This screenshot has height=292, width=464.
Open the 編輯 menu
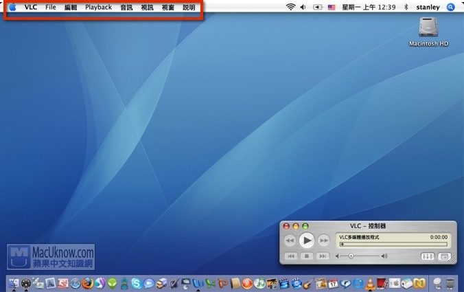tap(71, 7)
